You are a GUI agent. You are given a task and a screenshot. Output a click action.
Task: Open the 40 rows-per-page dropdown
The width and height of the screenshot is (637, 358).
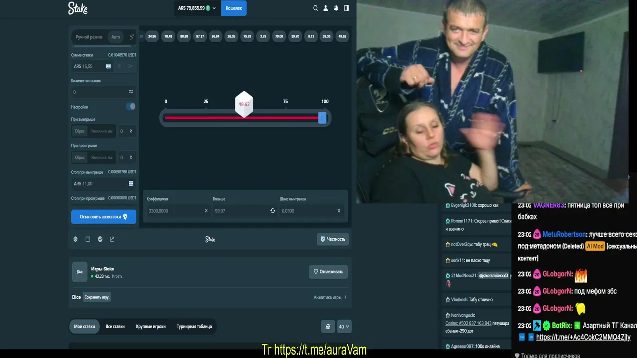tap(344, 327)
